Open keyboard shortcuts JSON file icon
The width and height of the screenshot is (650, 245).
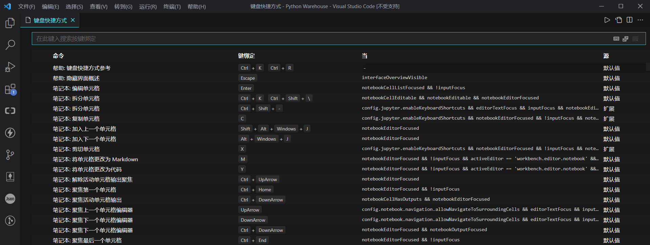[x=619, y=20]
